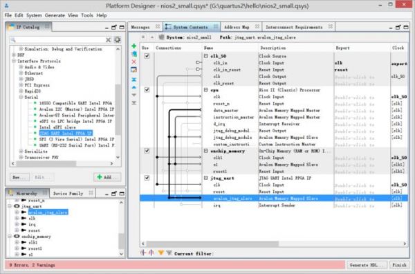Switch to the Interconnect Requirements tab
Screen dimensions: 415x274
294,27
